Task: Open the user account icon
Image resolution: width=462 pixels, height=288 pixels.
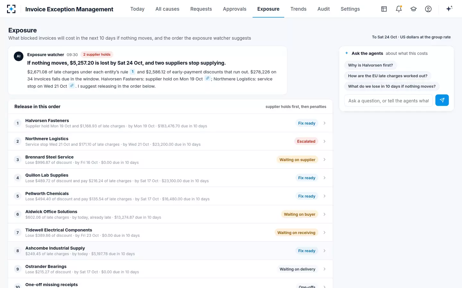Action: pyautogui.click(x=428, y=9)
